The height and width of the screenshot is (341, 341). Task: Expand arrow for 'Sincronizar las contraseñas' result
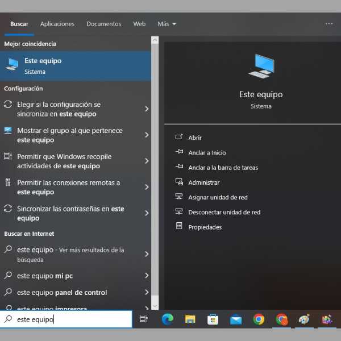point(147,213)
